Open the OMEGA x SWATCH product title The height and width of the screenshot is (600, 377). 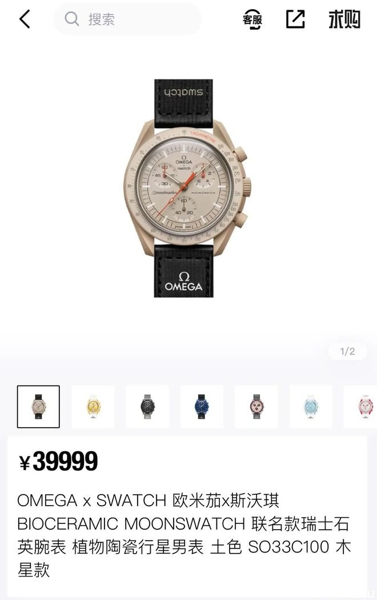tap(183, 535)
